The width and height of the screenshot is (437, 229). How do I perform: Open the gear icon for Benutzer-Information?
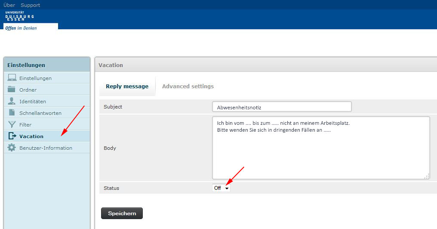coord(12,148)
